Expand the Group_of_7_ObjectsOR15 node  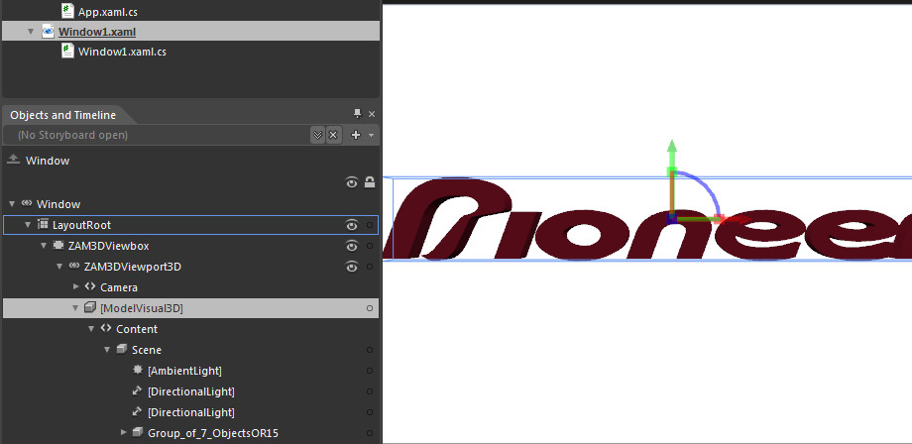tap(123, 432)
